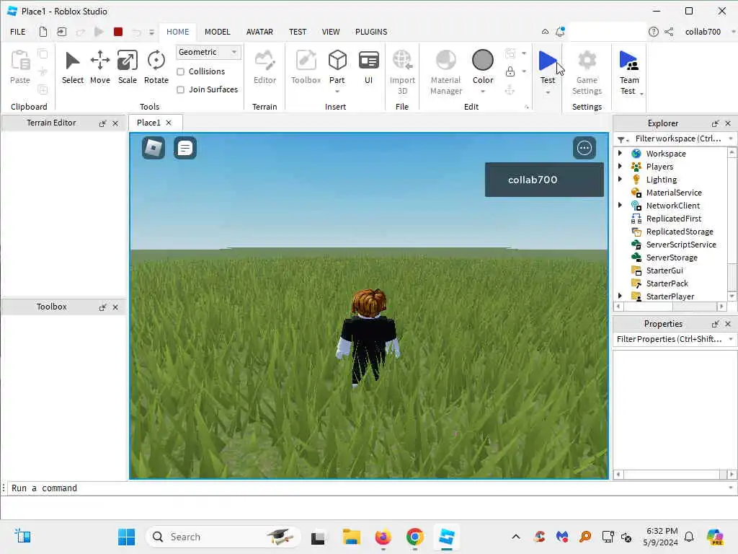Click the collab700 account name at top right

703,32
